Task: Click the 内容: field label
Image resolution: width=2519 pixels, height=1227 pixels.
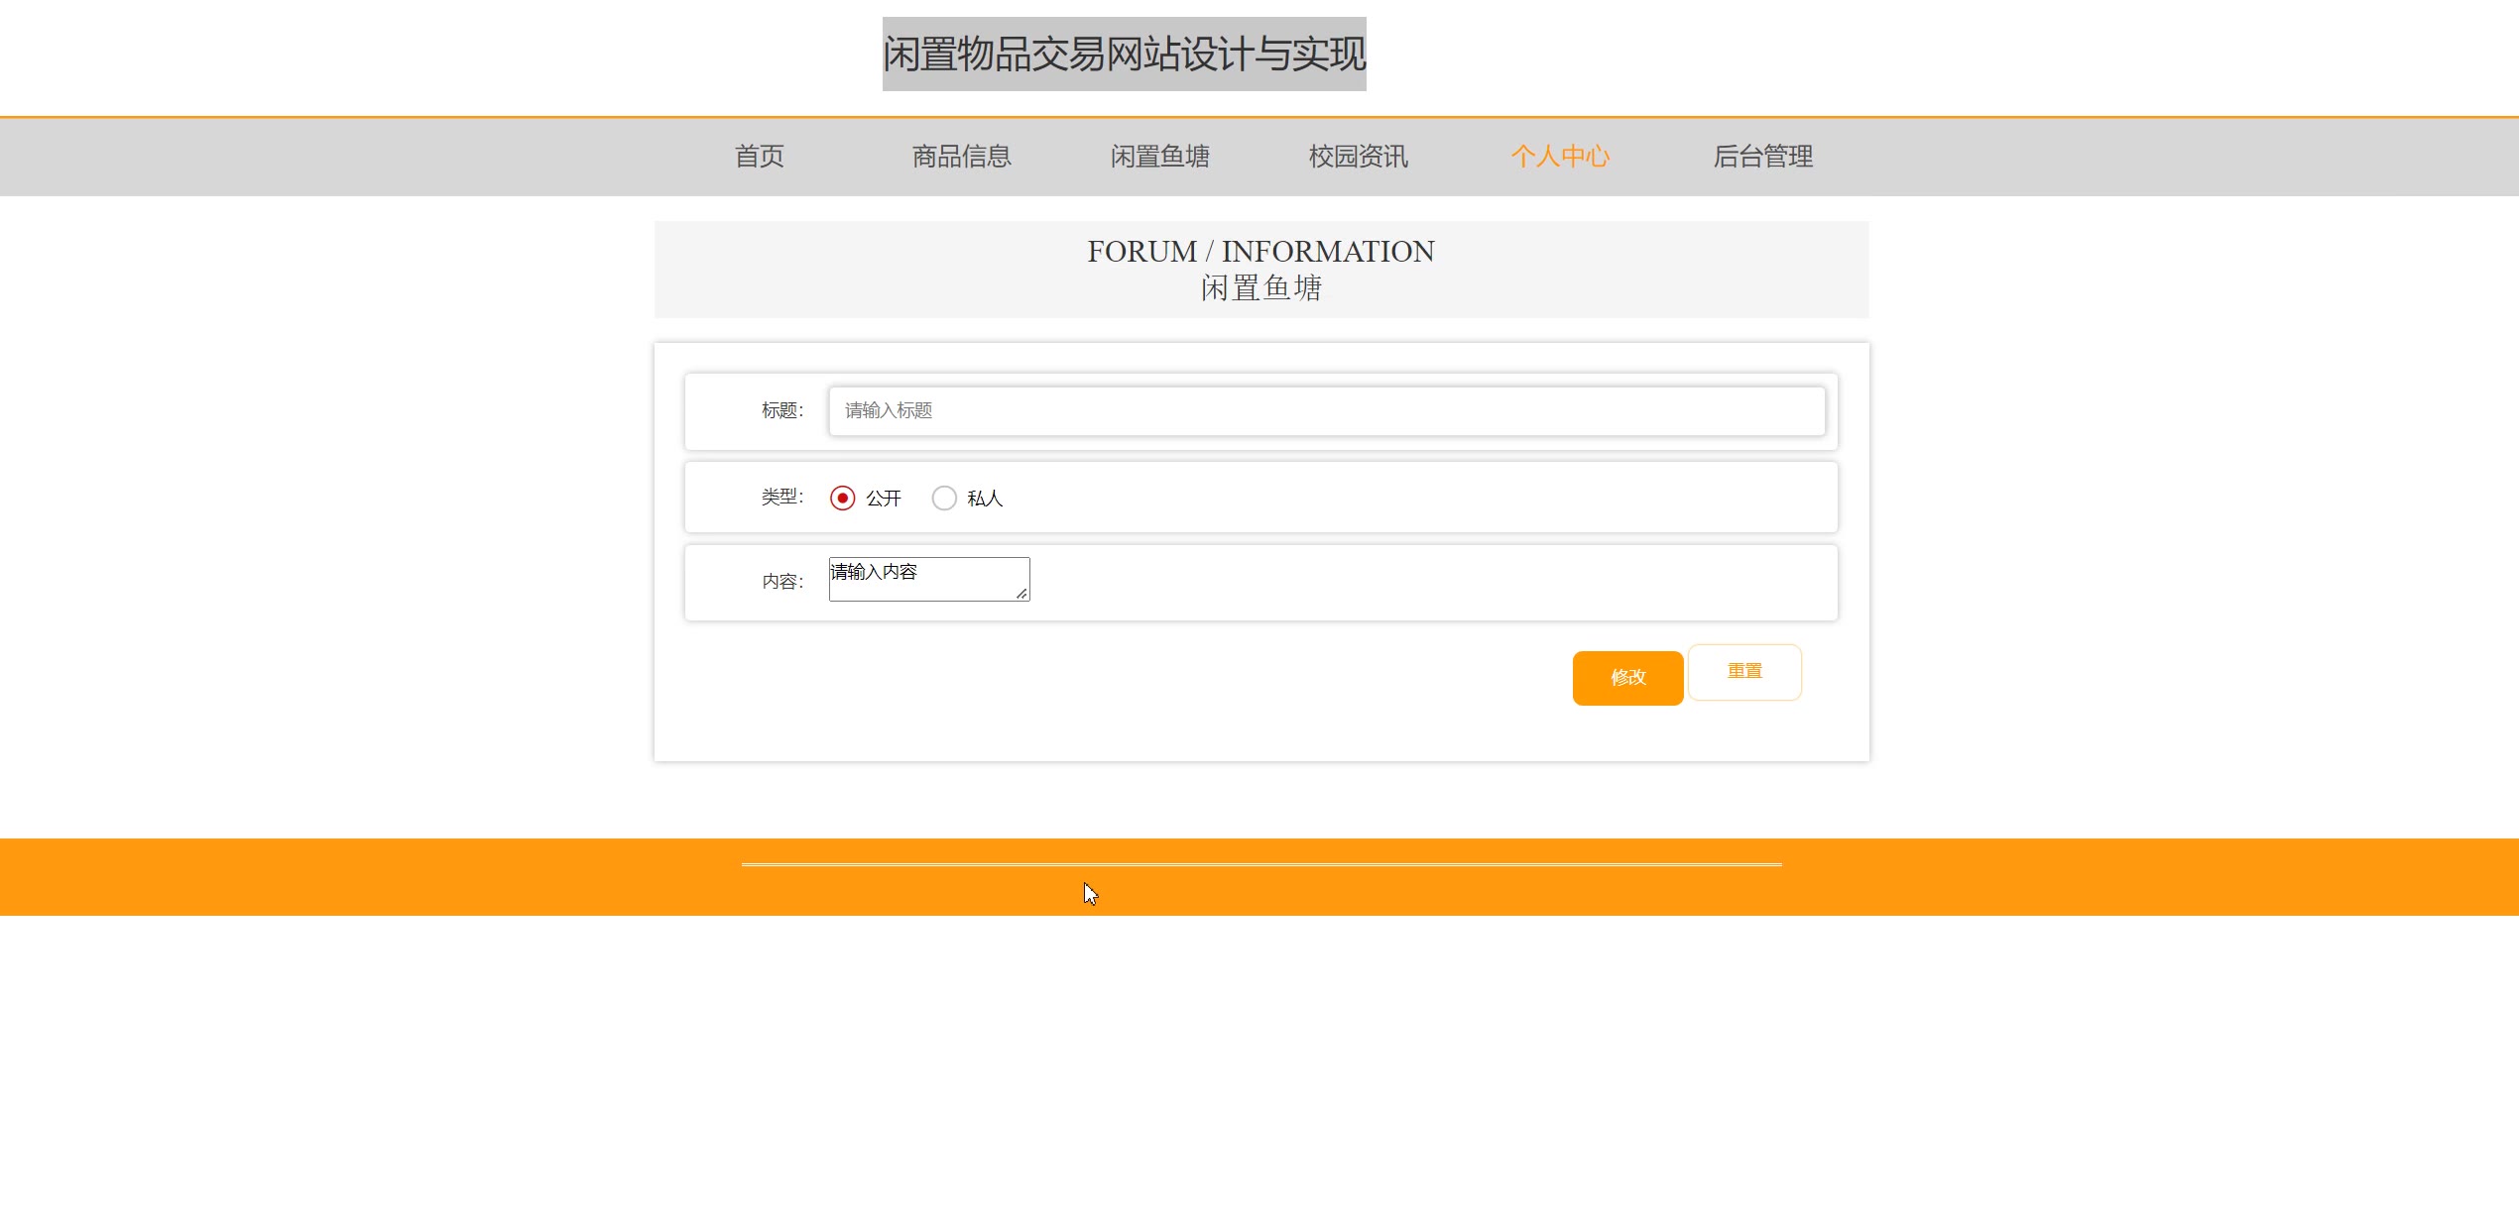Action: click(x=781, y=582)
